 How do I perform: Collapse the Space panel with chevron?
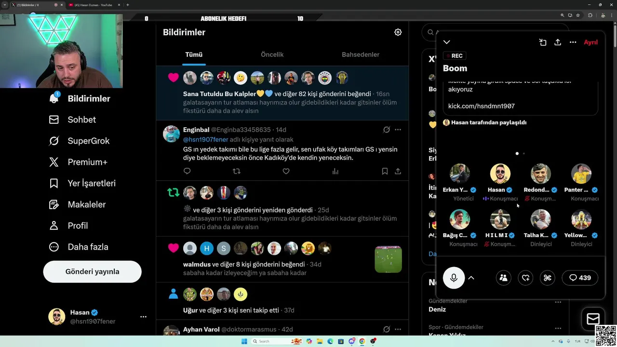pyautogui.click(x=447, y=42)
